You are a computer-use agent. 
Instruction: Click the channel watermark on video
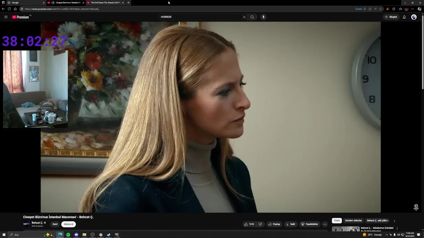tap(416, 207)
